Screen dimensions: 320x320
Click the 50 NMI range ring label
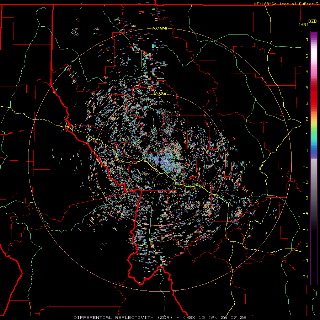160,94
